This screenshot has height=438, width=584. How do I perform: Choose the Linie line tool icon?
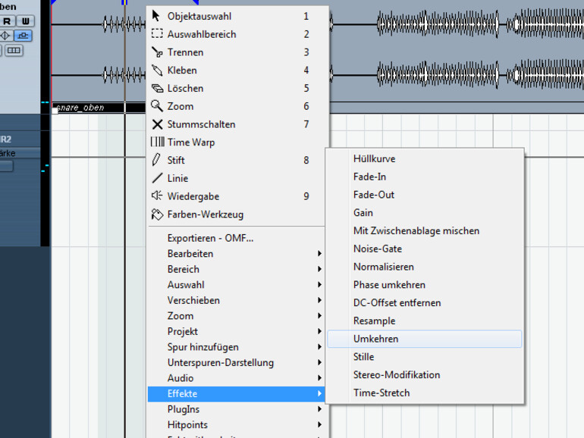[x=157, y=178]
